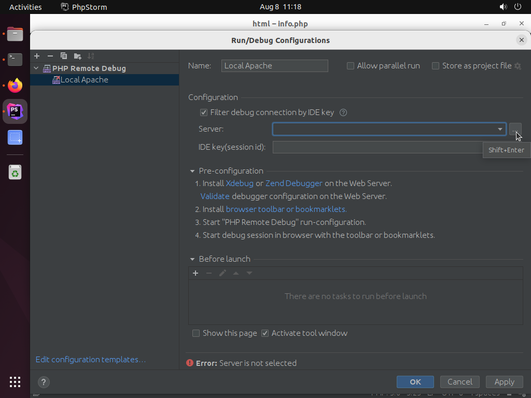
Task: Toggle Allow parallel run checkbox
Action: pyautogui.click(x=351, y=66)
